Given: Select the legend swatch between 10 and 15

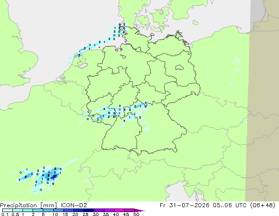Looking at the screenshot, I should click(59, 210).
